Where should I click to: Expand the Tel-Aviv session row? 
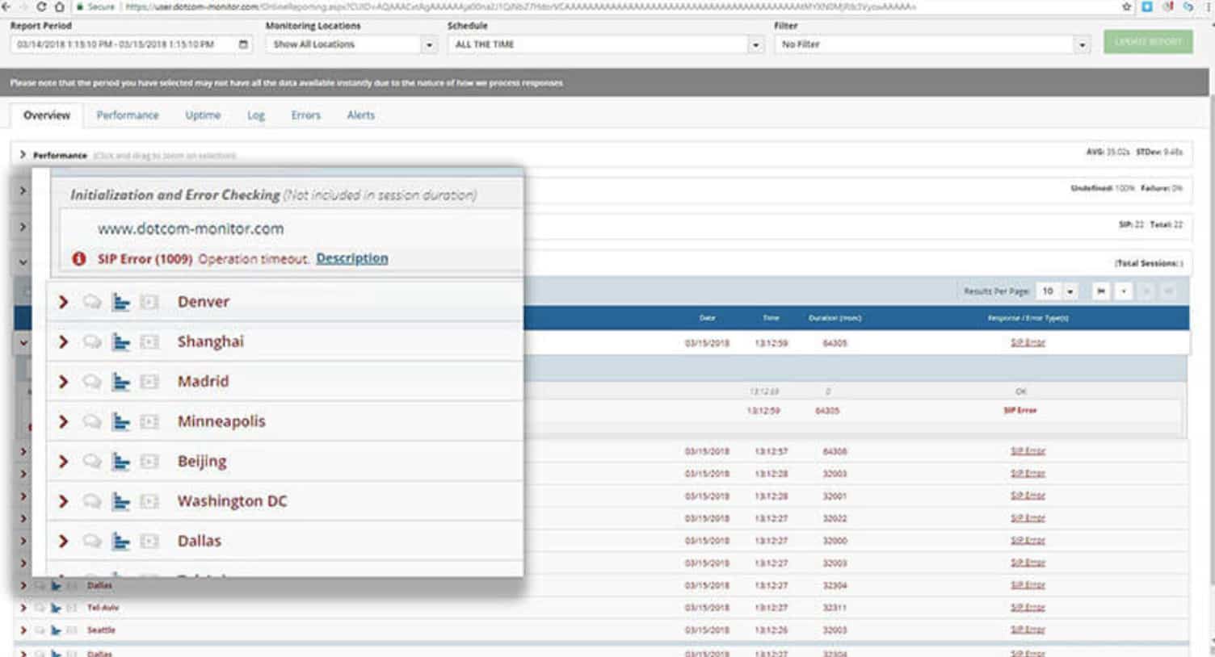click(x=23, y=608)
